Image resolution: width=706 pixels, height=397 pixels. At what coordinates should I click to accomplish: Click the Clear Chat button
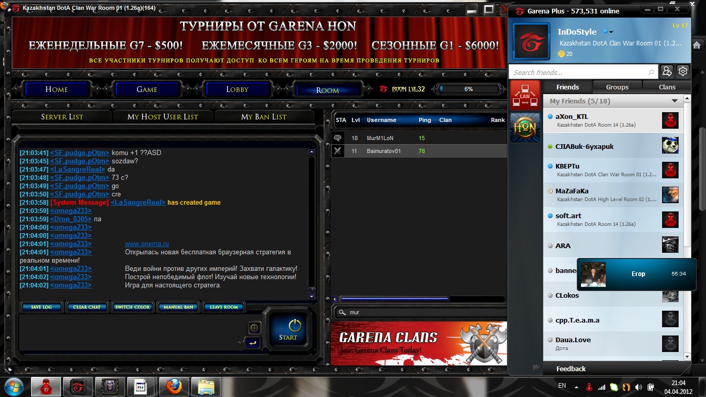87,307
